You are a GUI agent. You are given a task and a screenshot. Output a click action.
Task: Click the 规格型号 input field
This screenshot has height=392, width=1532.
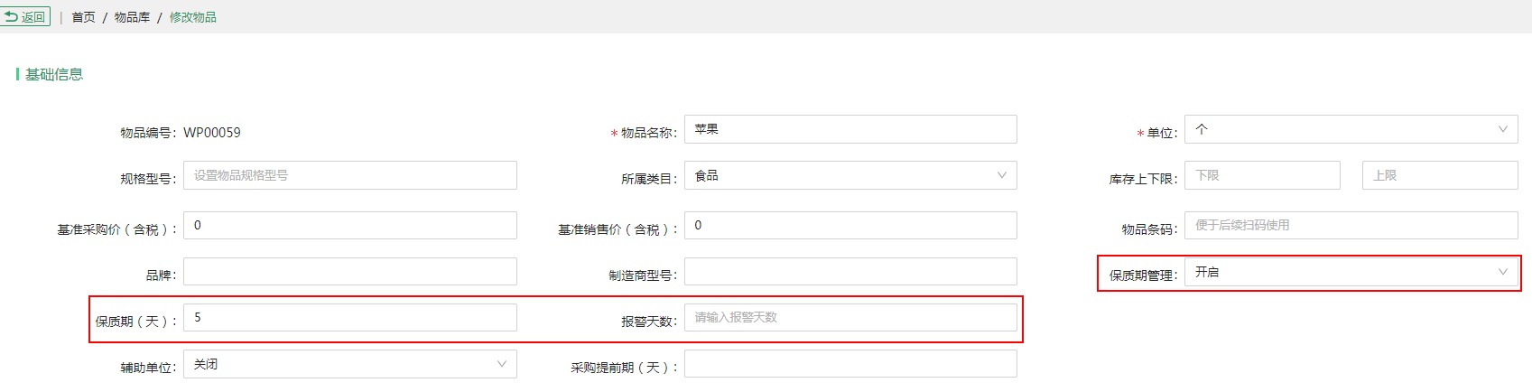click(x=350, y=175)
